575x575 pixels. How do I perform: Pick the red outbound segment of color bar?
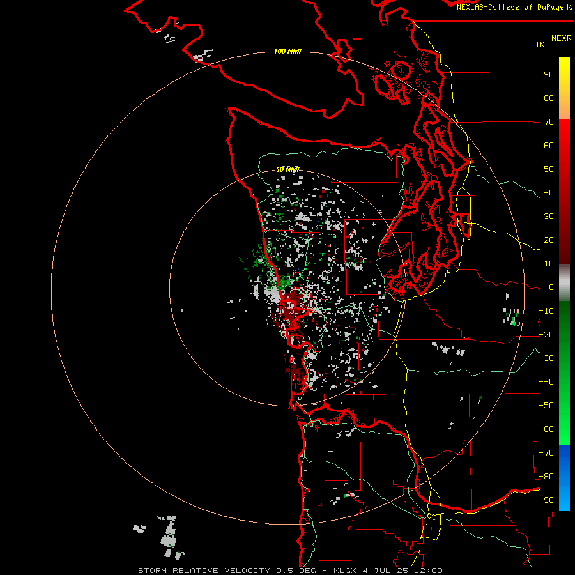564,192
